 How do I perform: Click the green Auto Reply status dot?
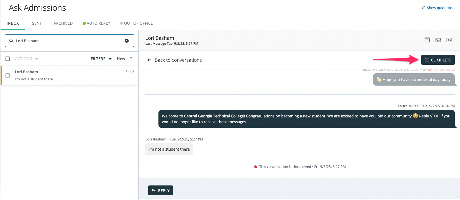point(84,23)
